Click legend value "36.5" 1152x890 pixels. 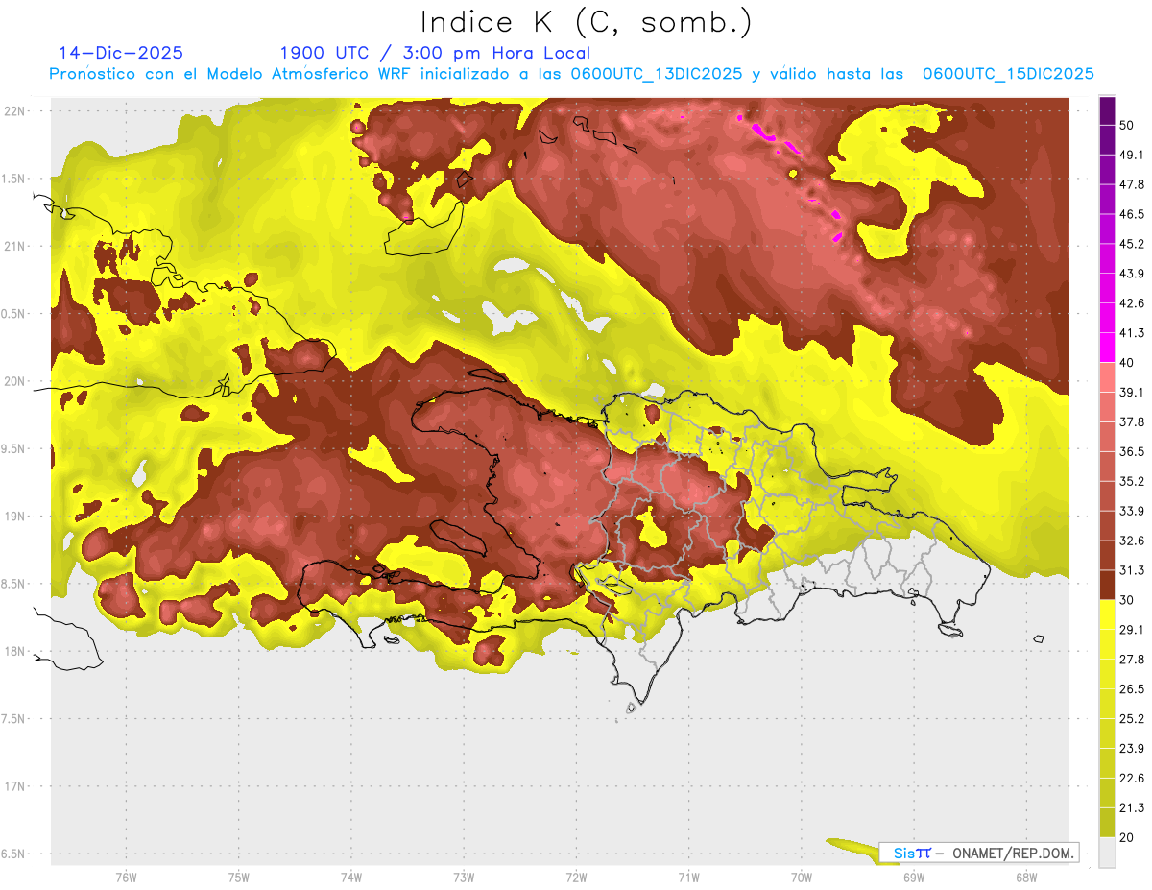click(1132, 451)
